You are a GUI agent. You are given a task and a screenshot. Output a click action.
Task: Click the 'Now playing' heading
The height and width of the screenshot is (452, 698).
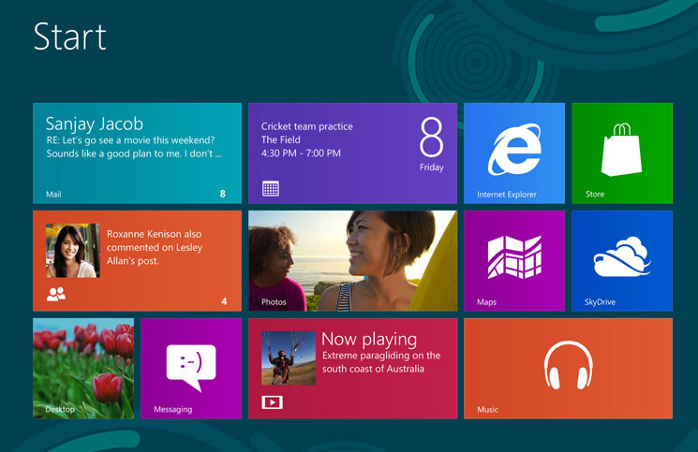click(x=369, y=339)
